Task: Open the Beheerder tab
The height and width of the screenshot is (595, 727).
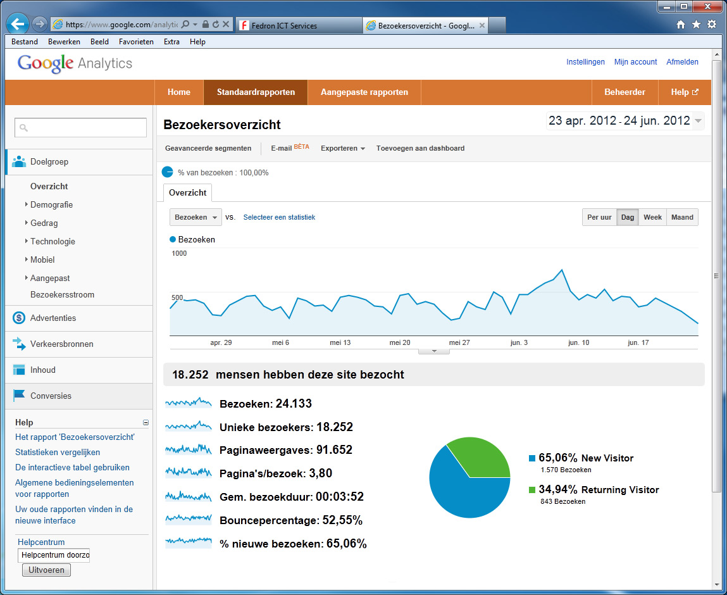Action: tap(624, 92)
